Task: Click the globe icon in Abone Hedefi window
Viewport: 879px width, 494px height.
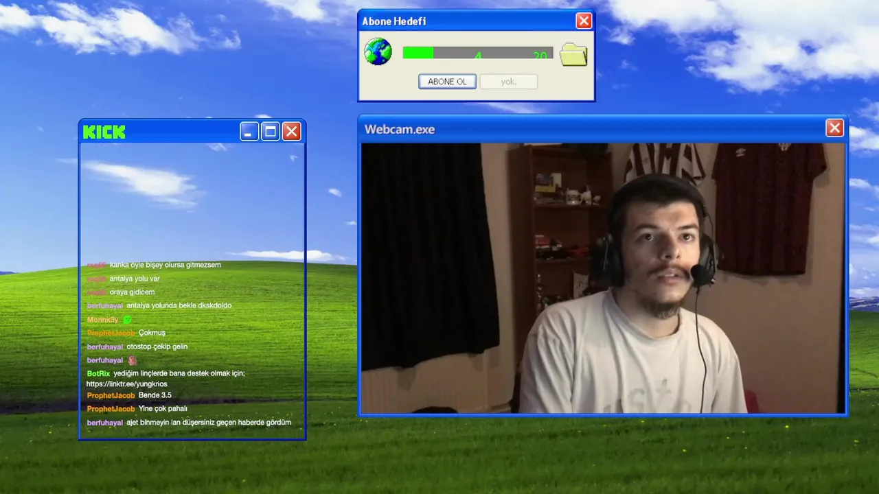Action: point(378,52)
